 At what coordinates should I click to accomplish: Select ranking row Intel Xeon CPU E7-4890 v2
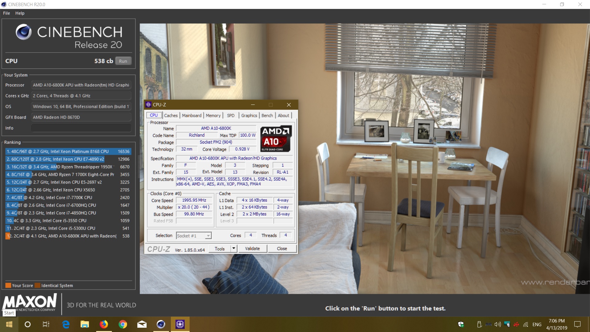click(x=68, y=159)
